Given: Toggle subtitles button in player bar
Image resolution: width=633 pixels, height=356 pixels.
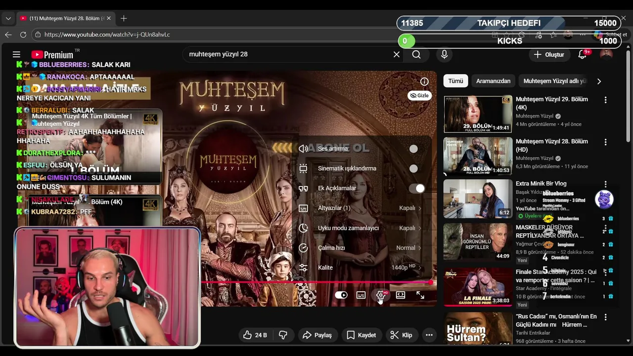Looking at the screenshot, I should [361, 295].
